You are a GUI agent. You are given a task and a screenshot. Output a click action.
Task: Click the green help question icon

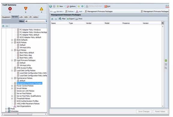(x=79, y=6)
